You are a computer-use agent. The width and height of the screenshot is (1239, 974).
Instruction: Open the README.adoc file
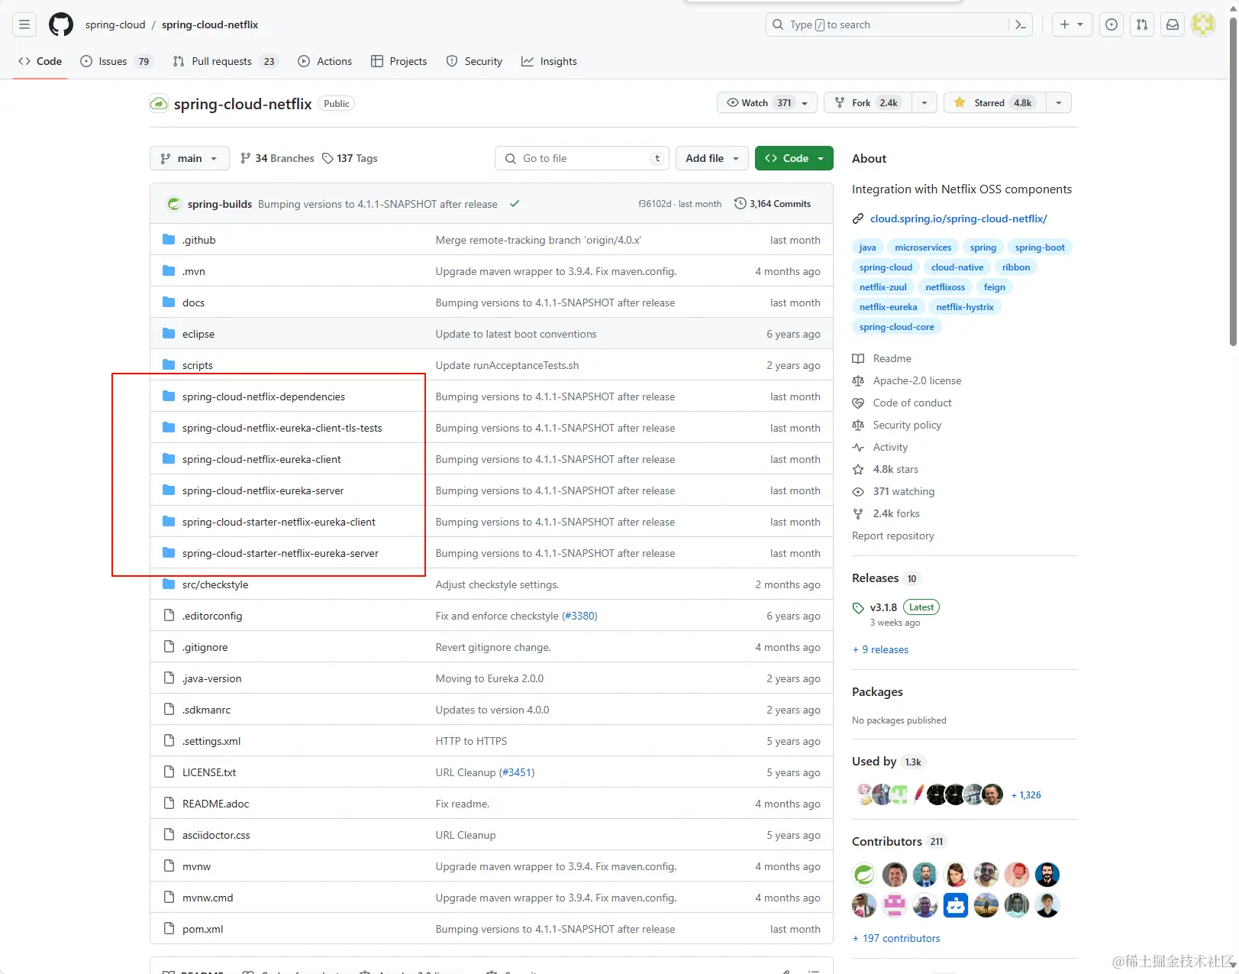pyautogui.click(x=215, y=804)
